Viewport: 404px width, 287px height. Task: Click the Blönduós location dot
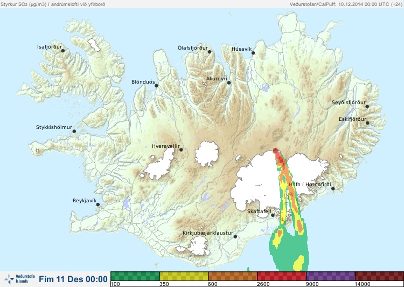click(x=156, y=86)
